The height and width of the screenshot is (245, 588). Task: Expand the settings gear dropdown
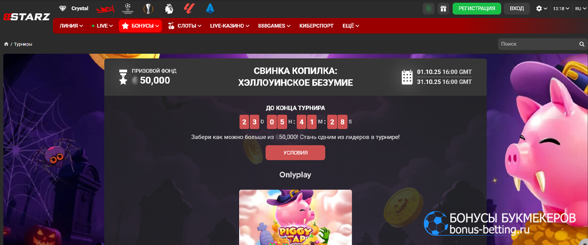[542, 8]
